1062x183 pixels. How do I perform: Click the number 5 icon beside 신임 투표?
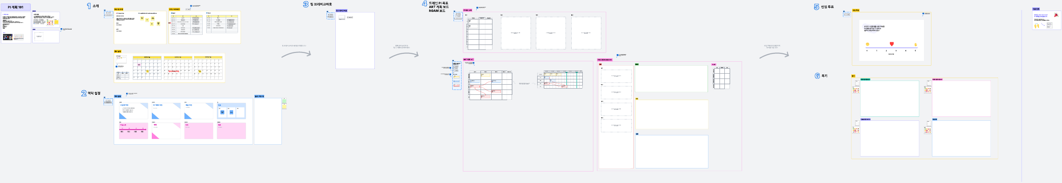pyautogui.click(x=816, y=7)
